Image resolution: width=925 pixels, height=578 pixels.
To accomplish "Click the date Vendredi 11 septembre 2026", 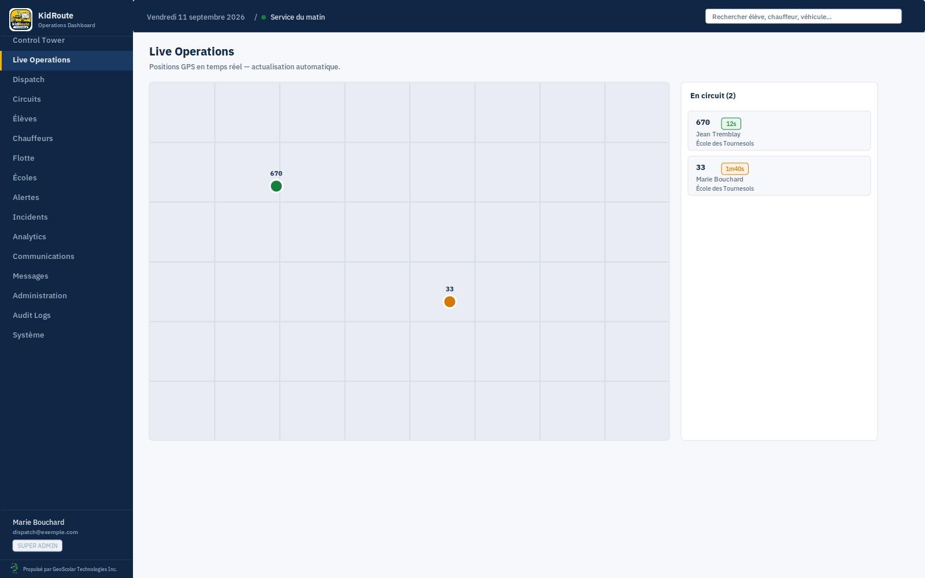I will tap(195, 17).
